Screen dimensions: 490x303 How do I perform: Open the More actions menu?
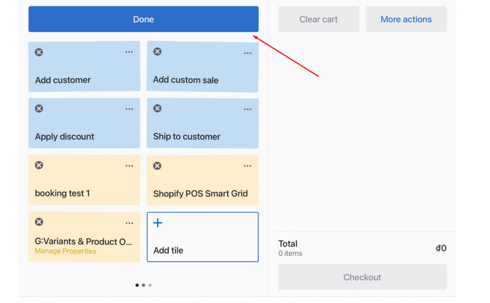click(x=406, y=19)
